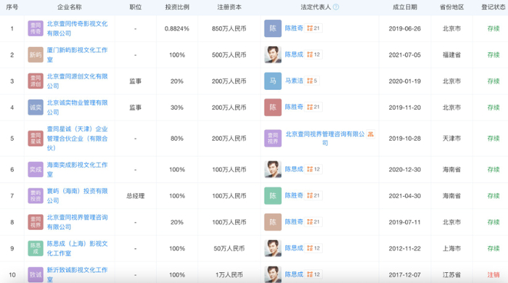The width and height of the screenshot is (508, 283).
Task: Open 陈胜奇 name link in row 1
Action: [294, 28]
